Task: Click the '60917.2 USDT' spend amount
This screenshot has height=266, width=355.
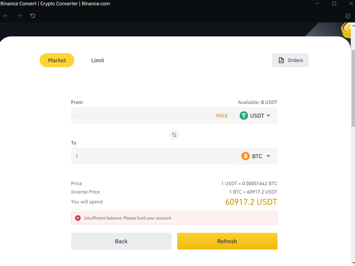Action: click(251, 202)
